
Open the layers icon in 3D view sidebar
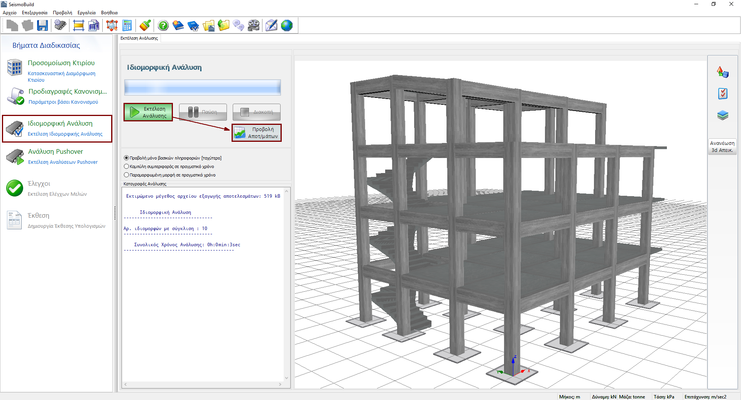pyautogui.click(x=722, y=115)
